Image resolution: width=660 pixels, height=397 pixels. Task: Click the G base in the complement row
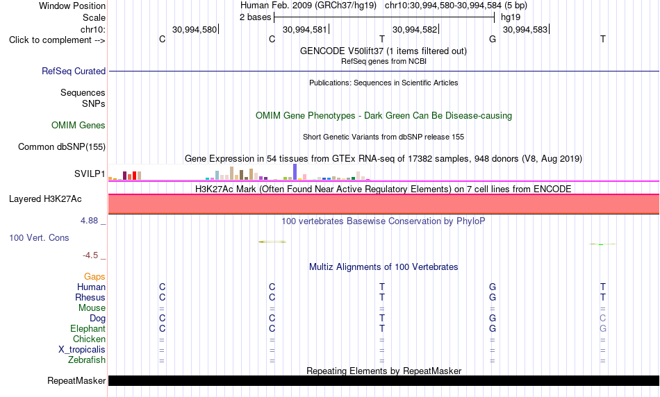tap(493, 40)
